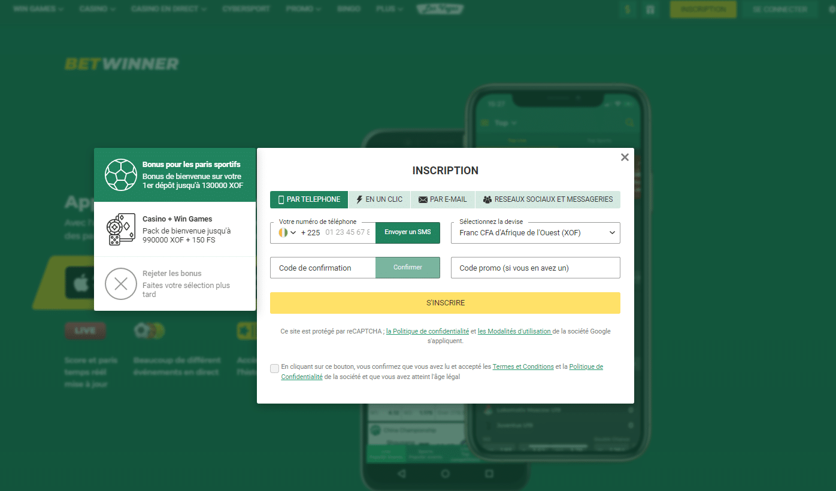
Task: Click the BETWINNER logo
Action: point(122,64)
